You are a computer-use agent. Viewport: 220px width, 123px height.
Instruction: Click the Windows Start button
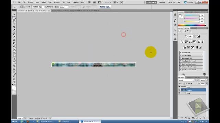15,121
